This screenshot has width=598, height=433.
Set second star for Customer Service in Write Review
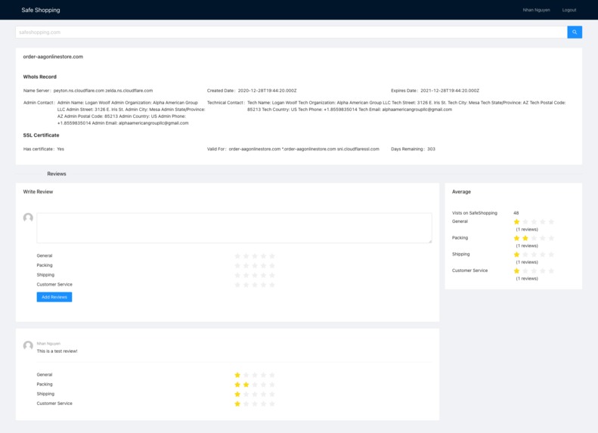(246, 285)
